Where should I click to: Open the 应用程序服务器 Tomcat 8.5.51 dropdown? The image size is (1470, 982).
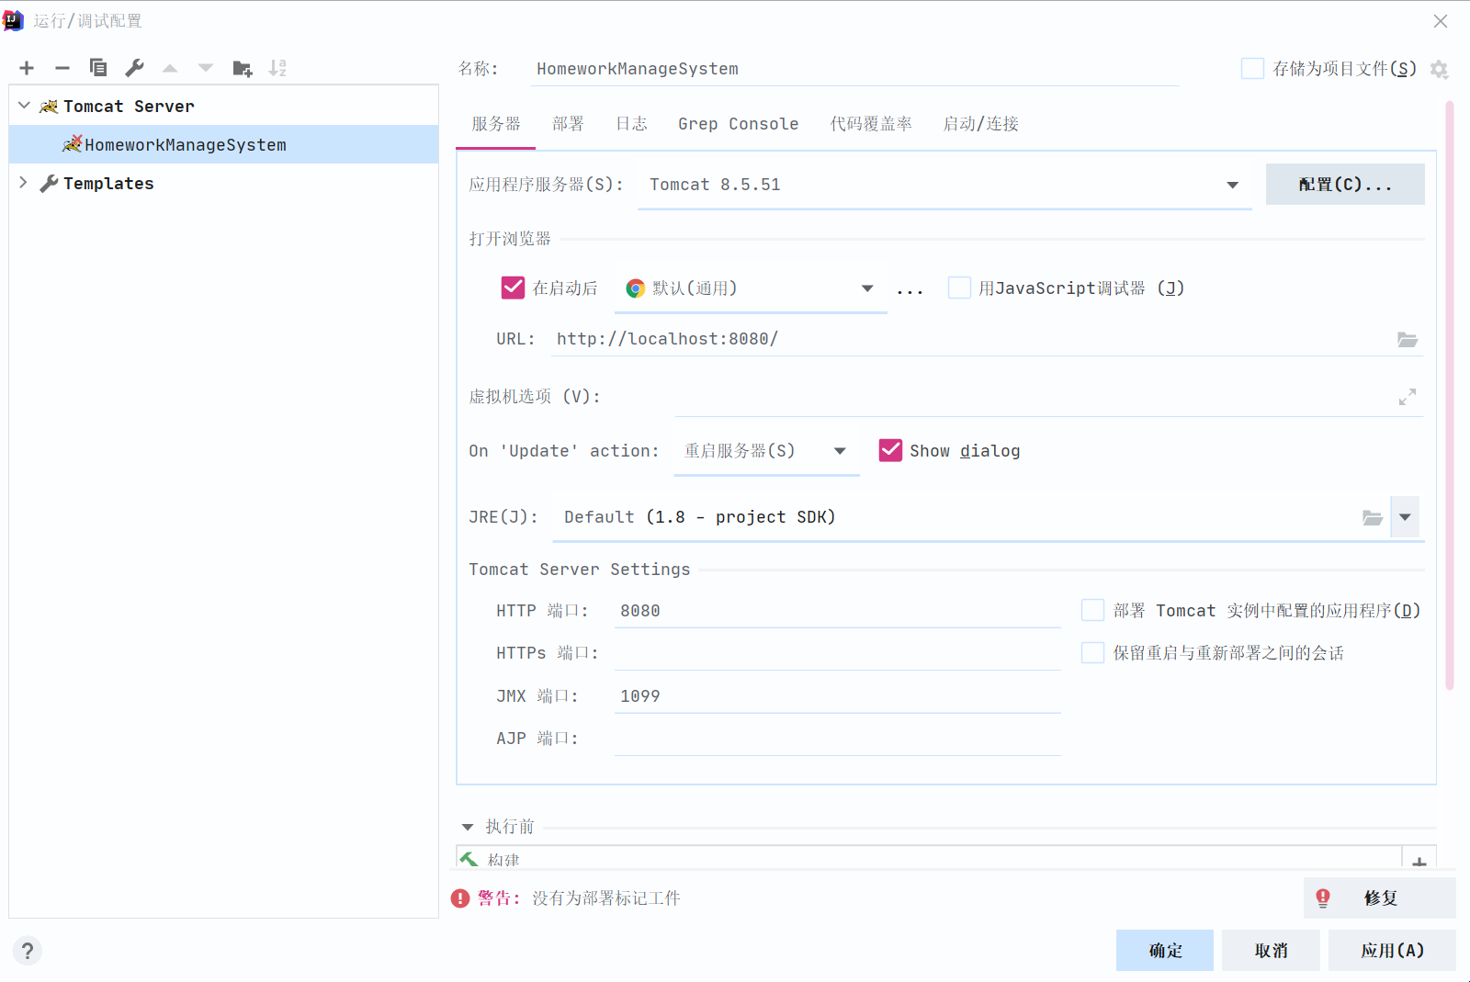tap(944, 185)
